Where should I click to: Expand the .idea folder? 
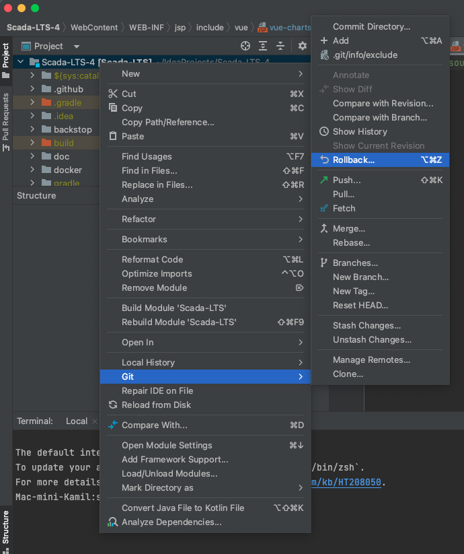[x=32, y=116]
